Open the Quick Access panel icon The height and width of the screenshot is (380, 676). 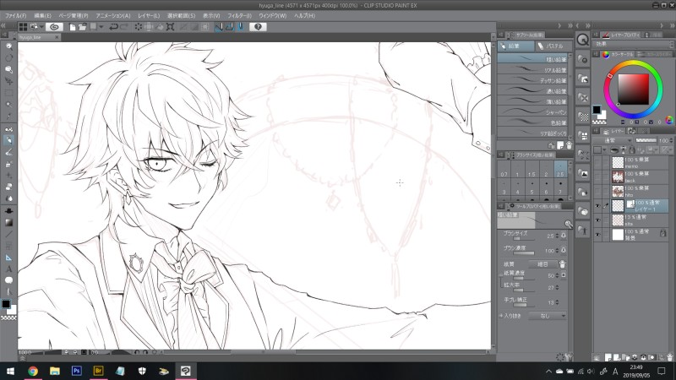(x=583, y=40)
